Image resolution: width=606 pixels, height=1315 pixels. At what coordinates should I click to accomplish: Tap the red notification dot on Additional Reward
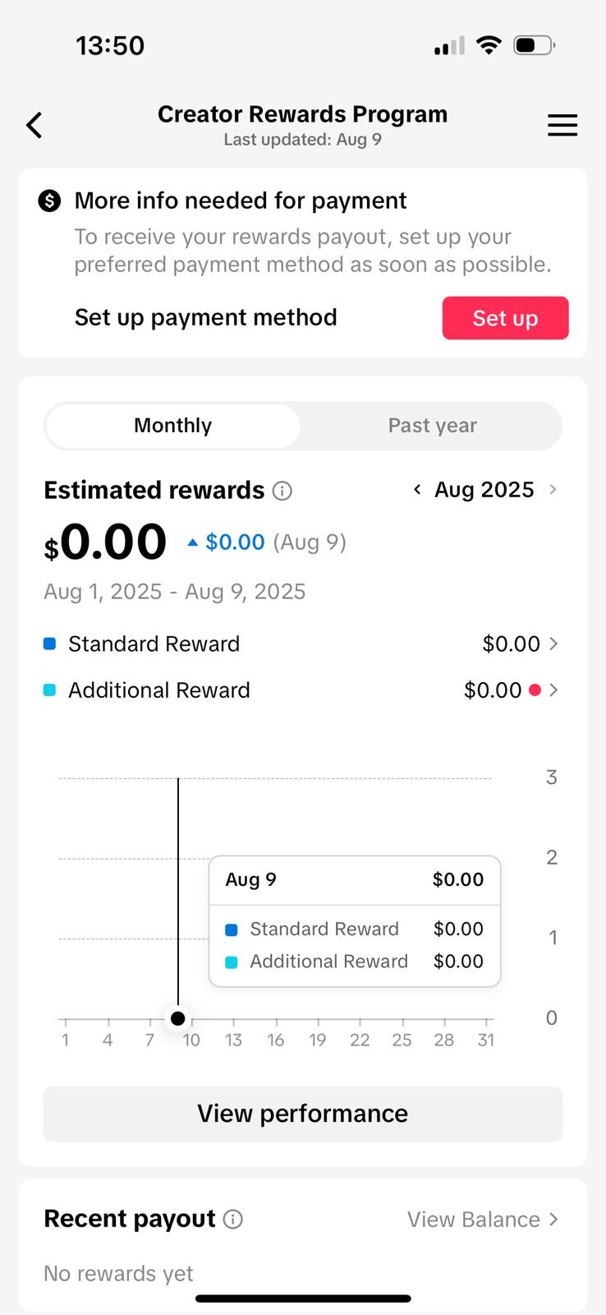click(x=535, y=690)
